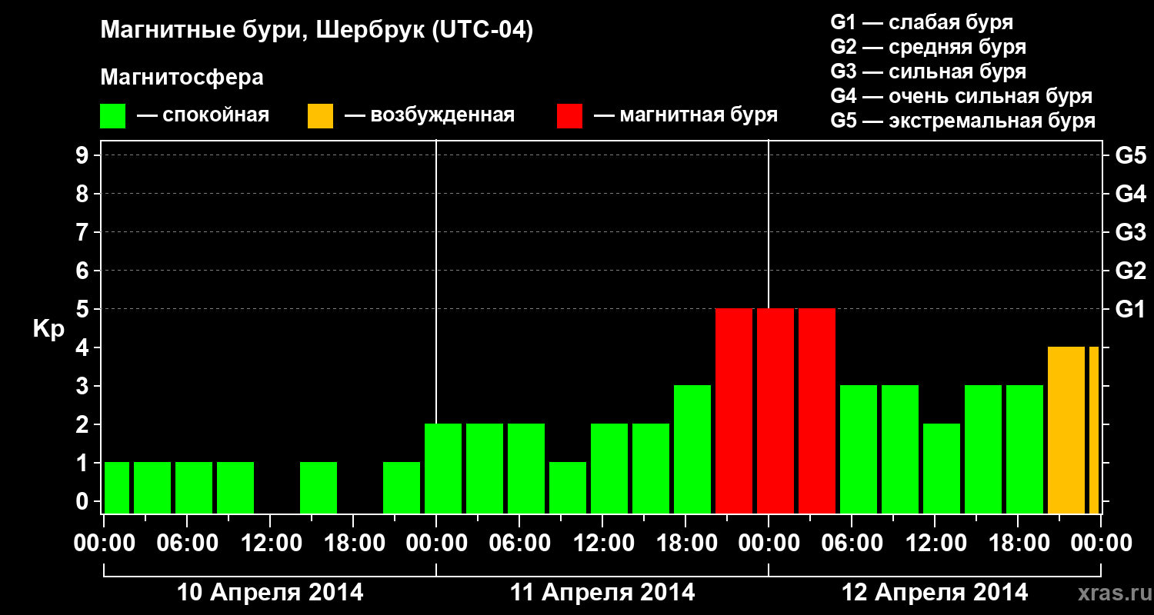Click the 10 April green bar between 12:00 and 18:00
The image size is (1154, 615).
[319, 488]
